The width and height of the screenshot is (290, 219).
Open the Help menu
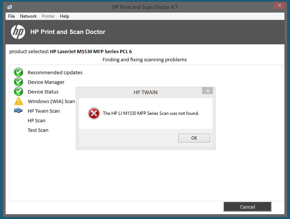coord(64,16)
